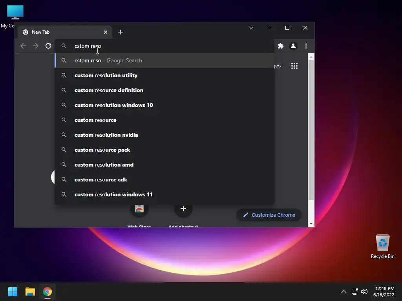Click search icon beside 'custom resolution utility'
The image size is (402, 301).
[64, 75]
